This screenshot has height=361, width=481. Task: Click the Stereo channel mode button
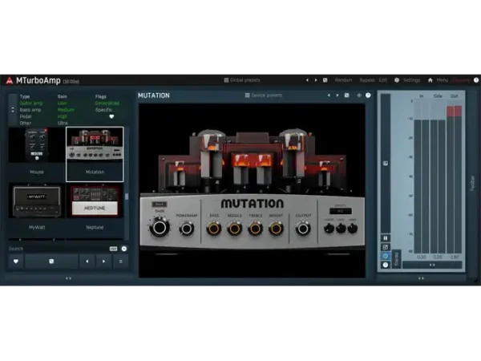click(396, 259)
